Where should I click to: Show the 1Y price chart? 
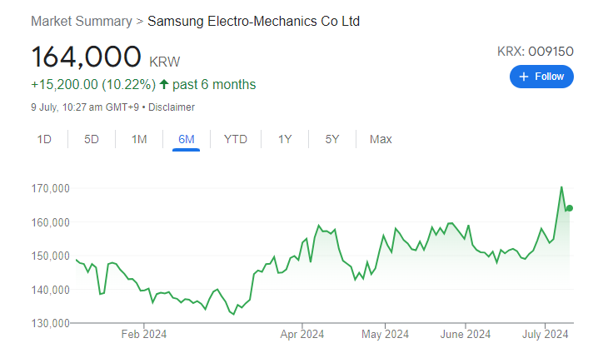[285, 139]
